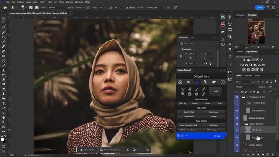This screenshot has height=157, width=279.
Task: Toggle the Aligned checkbox
Action: [127, 8]
